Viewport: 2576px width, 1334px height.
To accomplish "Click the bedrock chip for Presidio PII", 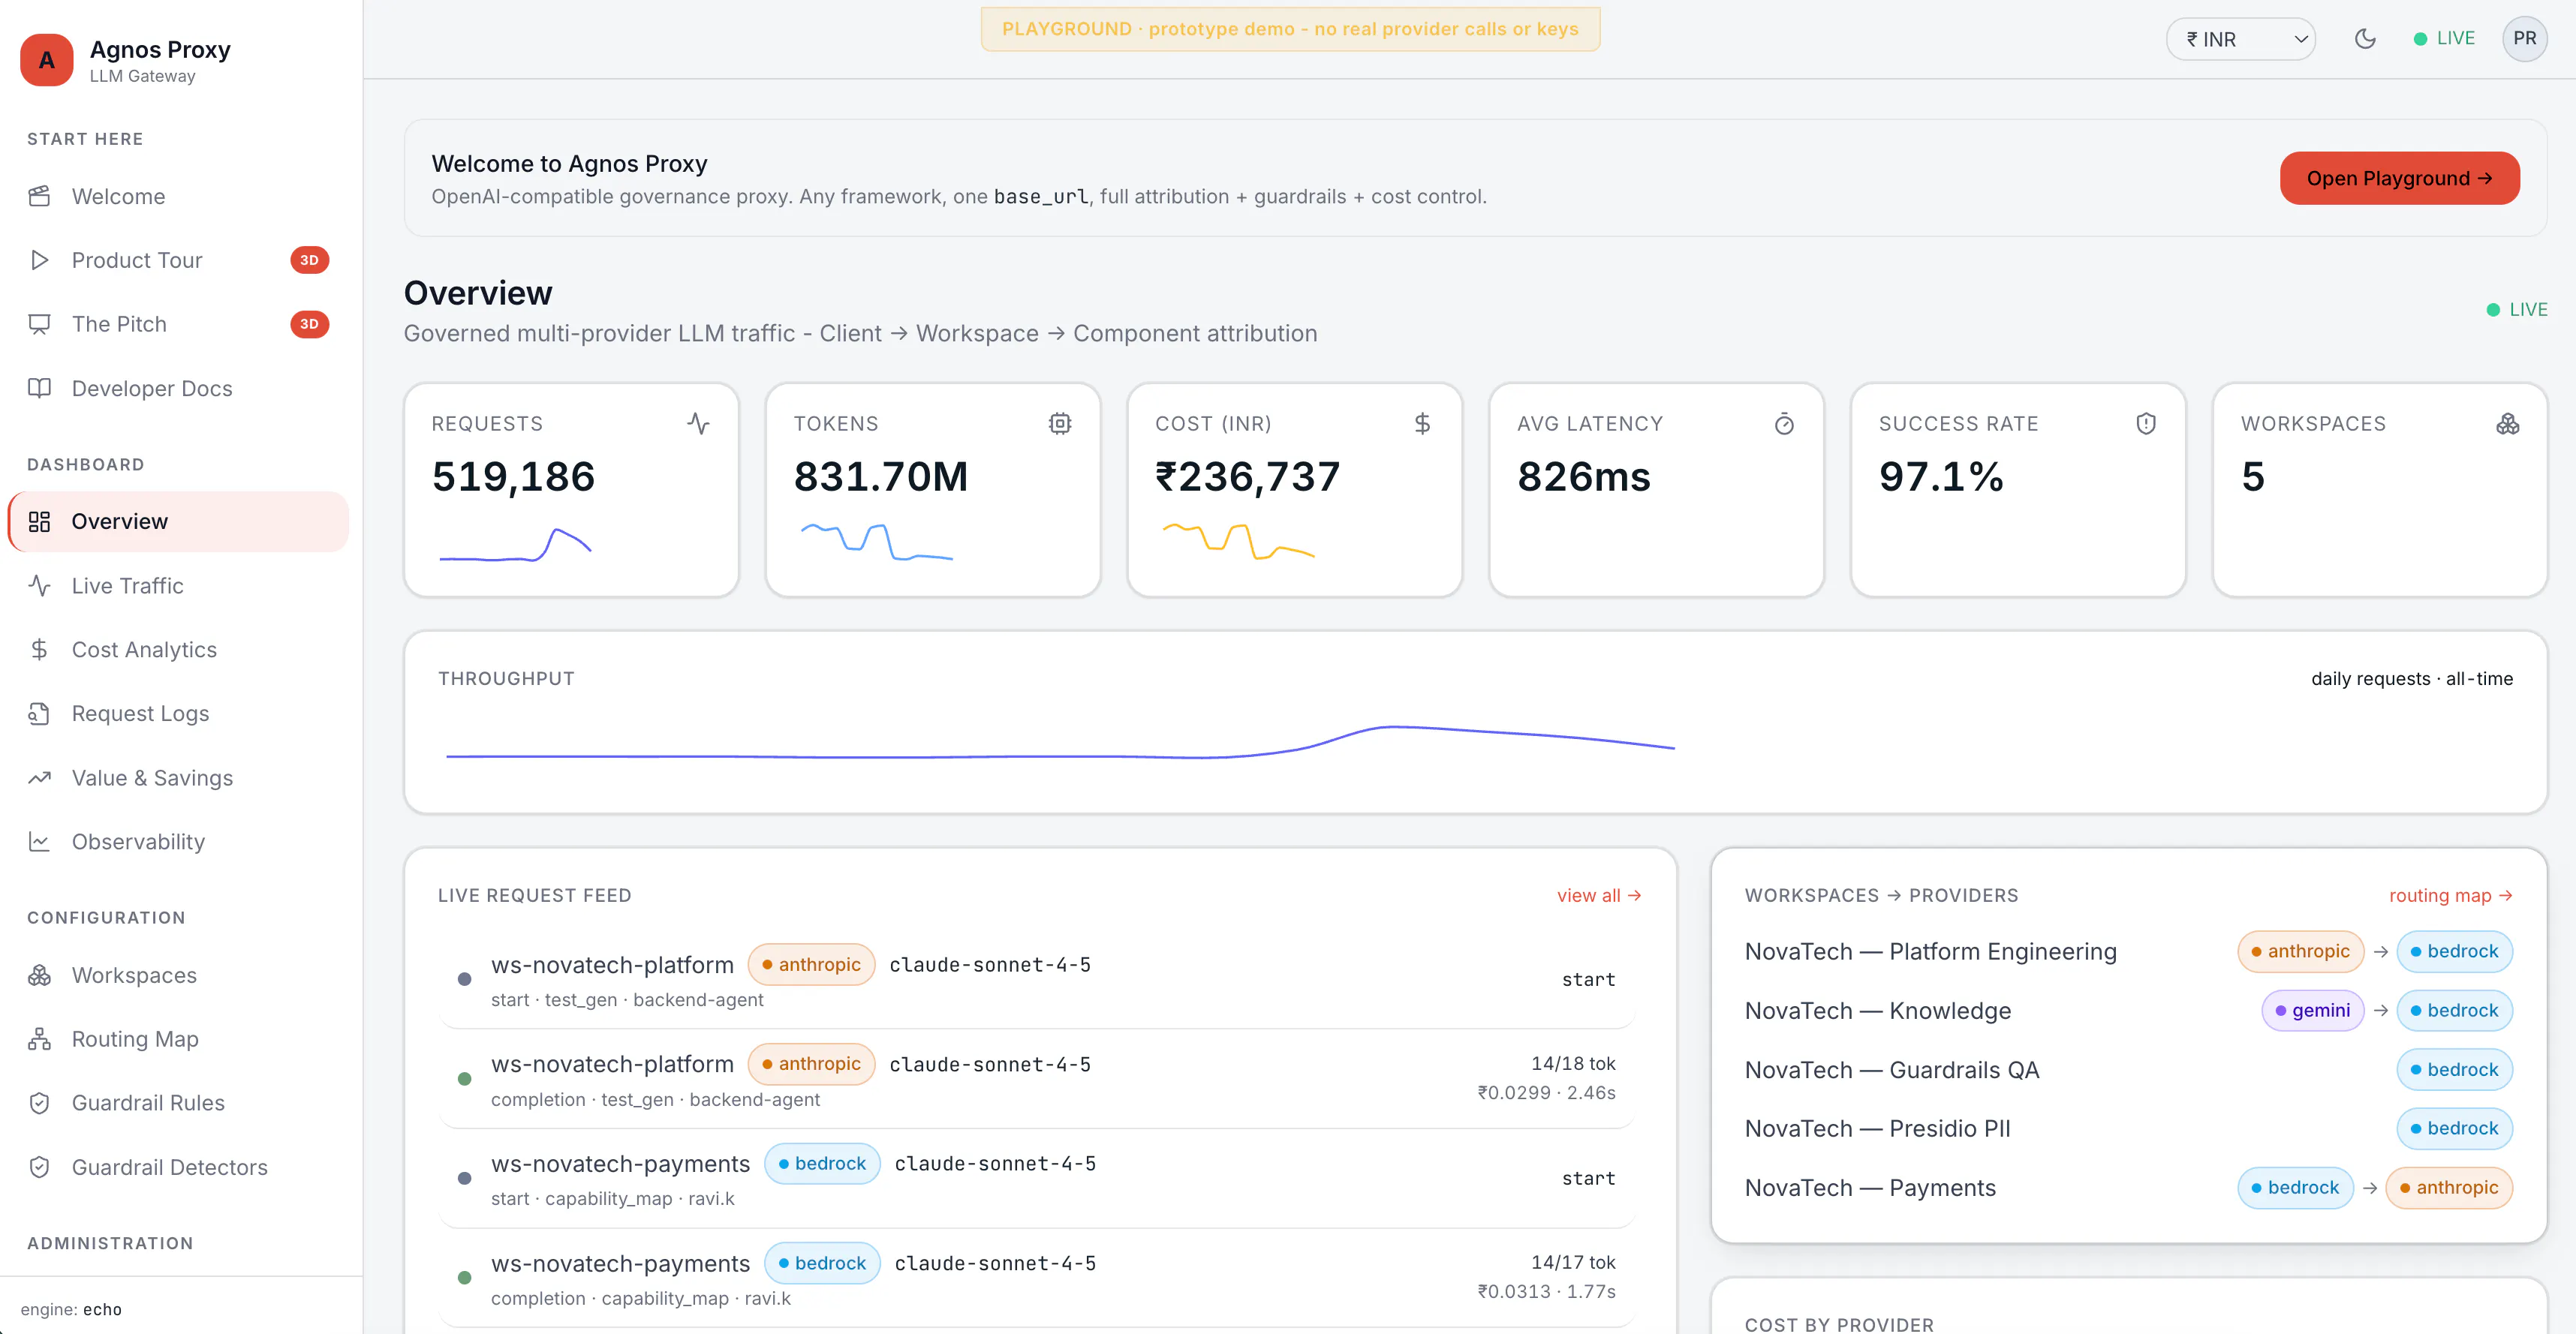I will (x=2454, y=1128).
